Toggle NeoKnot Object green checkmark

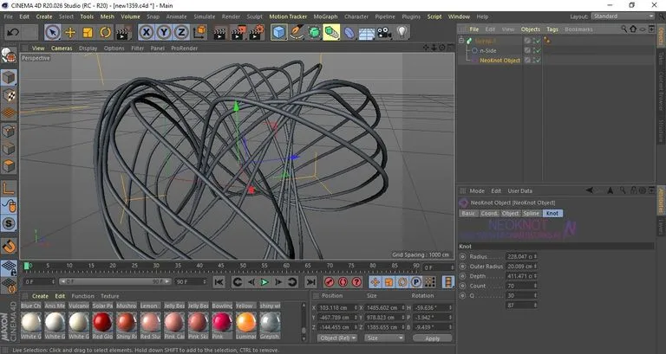tap(539, 61)
